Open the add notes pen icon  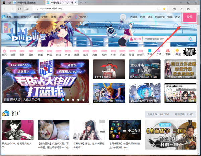click(x=181, y=9)
